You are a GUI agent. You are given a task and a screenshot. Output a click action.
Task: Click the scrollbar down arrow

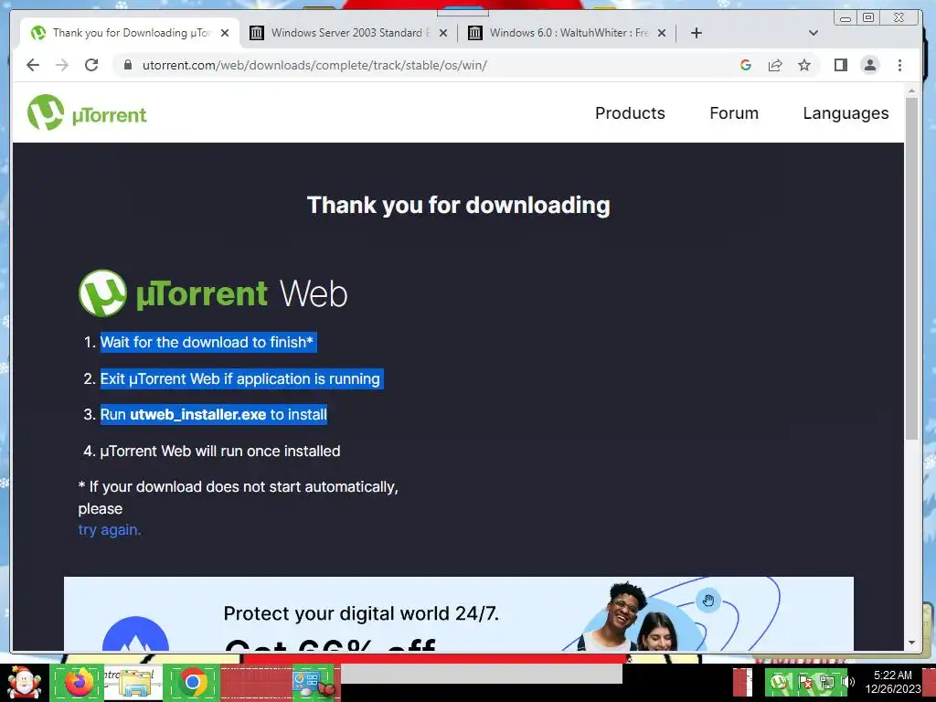(x=911, y=643)
